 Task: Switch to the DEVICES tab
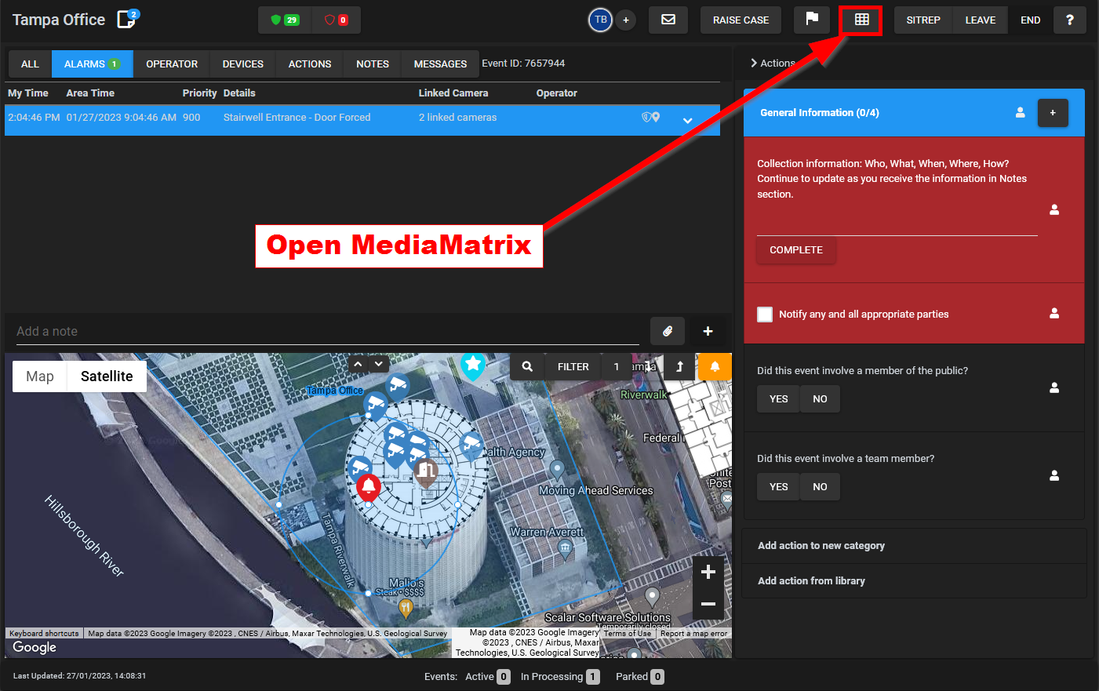tap(243, 64)
